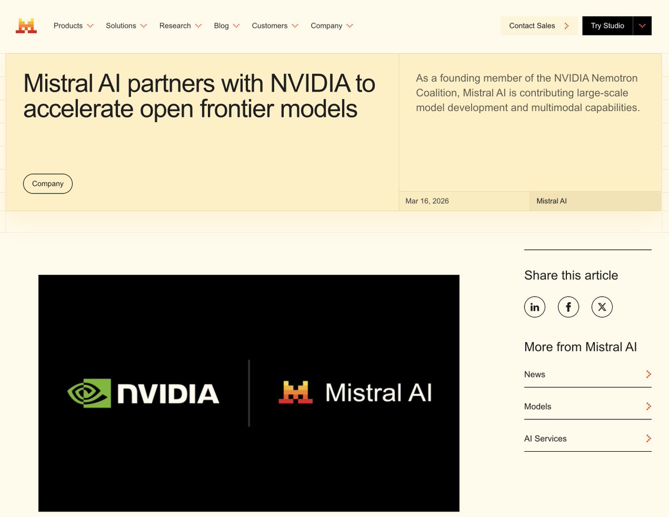Open the Models link

click(588, 407)
